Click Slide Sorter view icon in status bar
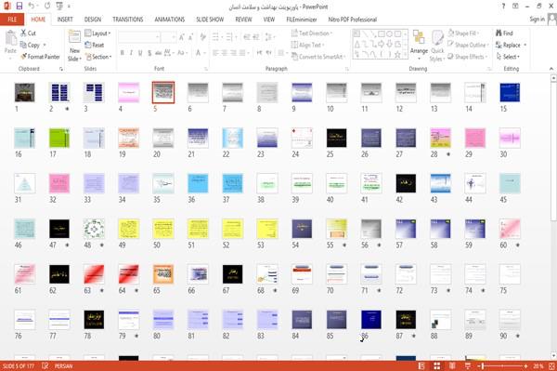Image resolution: width=557 pixels, height=371 pixels. (x=437, y=366)
